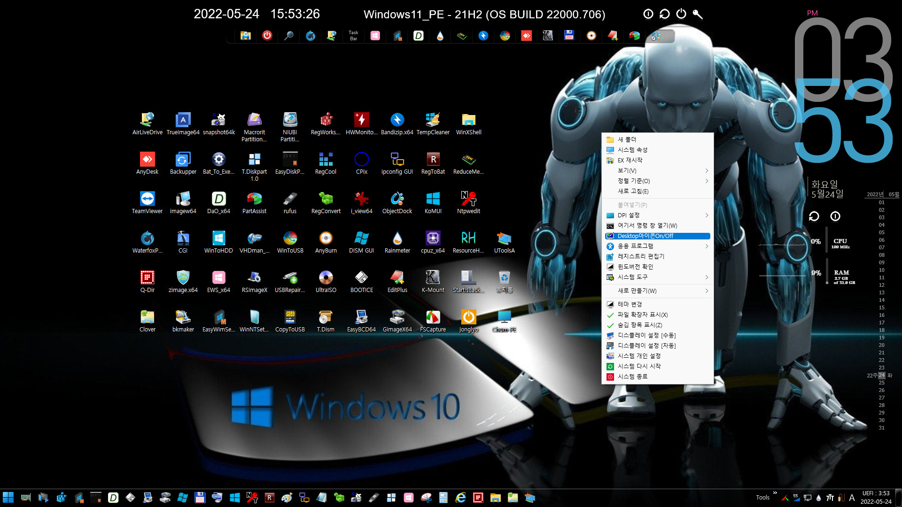
Task: Select the Q-Dir desktop icon
Action: pos(147,282)
